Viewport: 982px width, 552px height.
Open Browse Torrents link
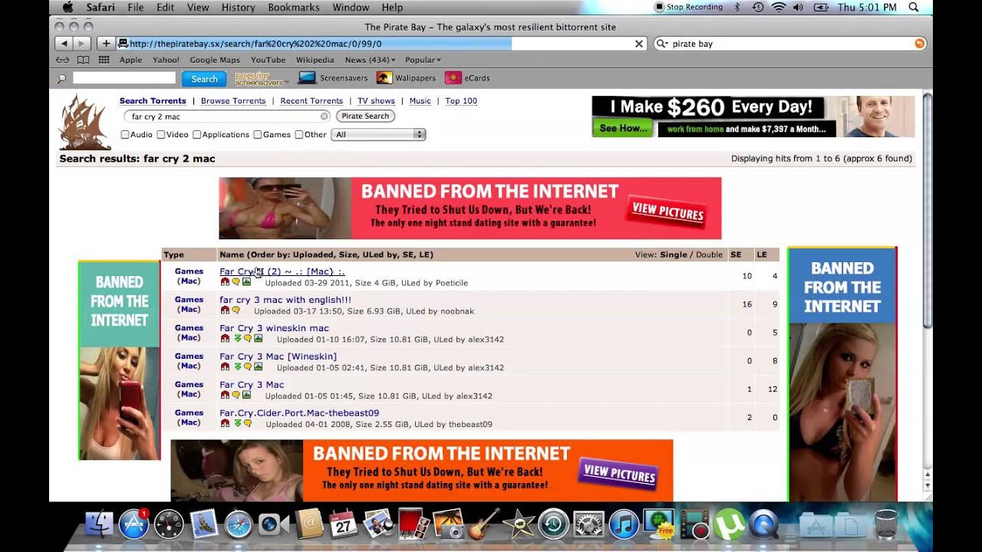click(x=233, y=100)
